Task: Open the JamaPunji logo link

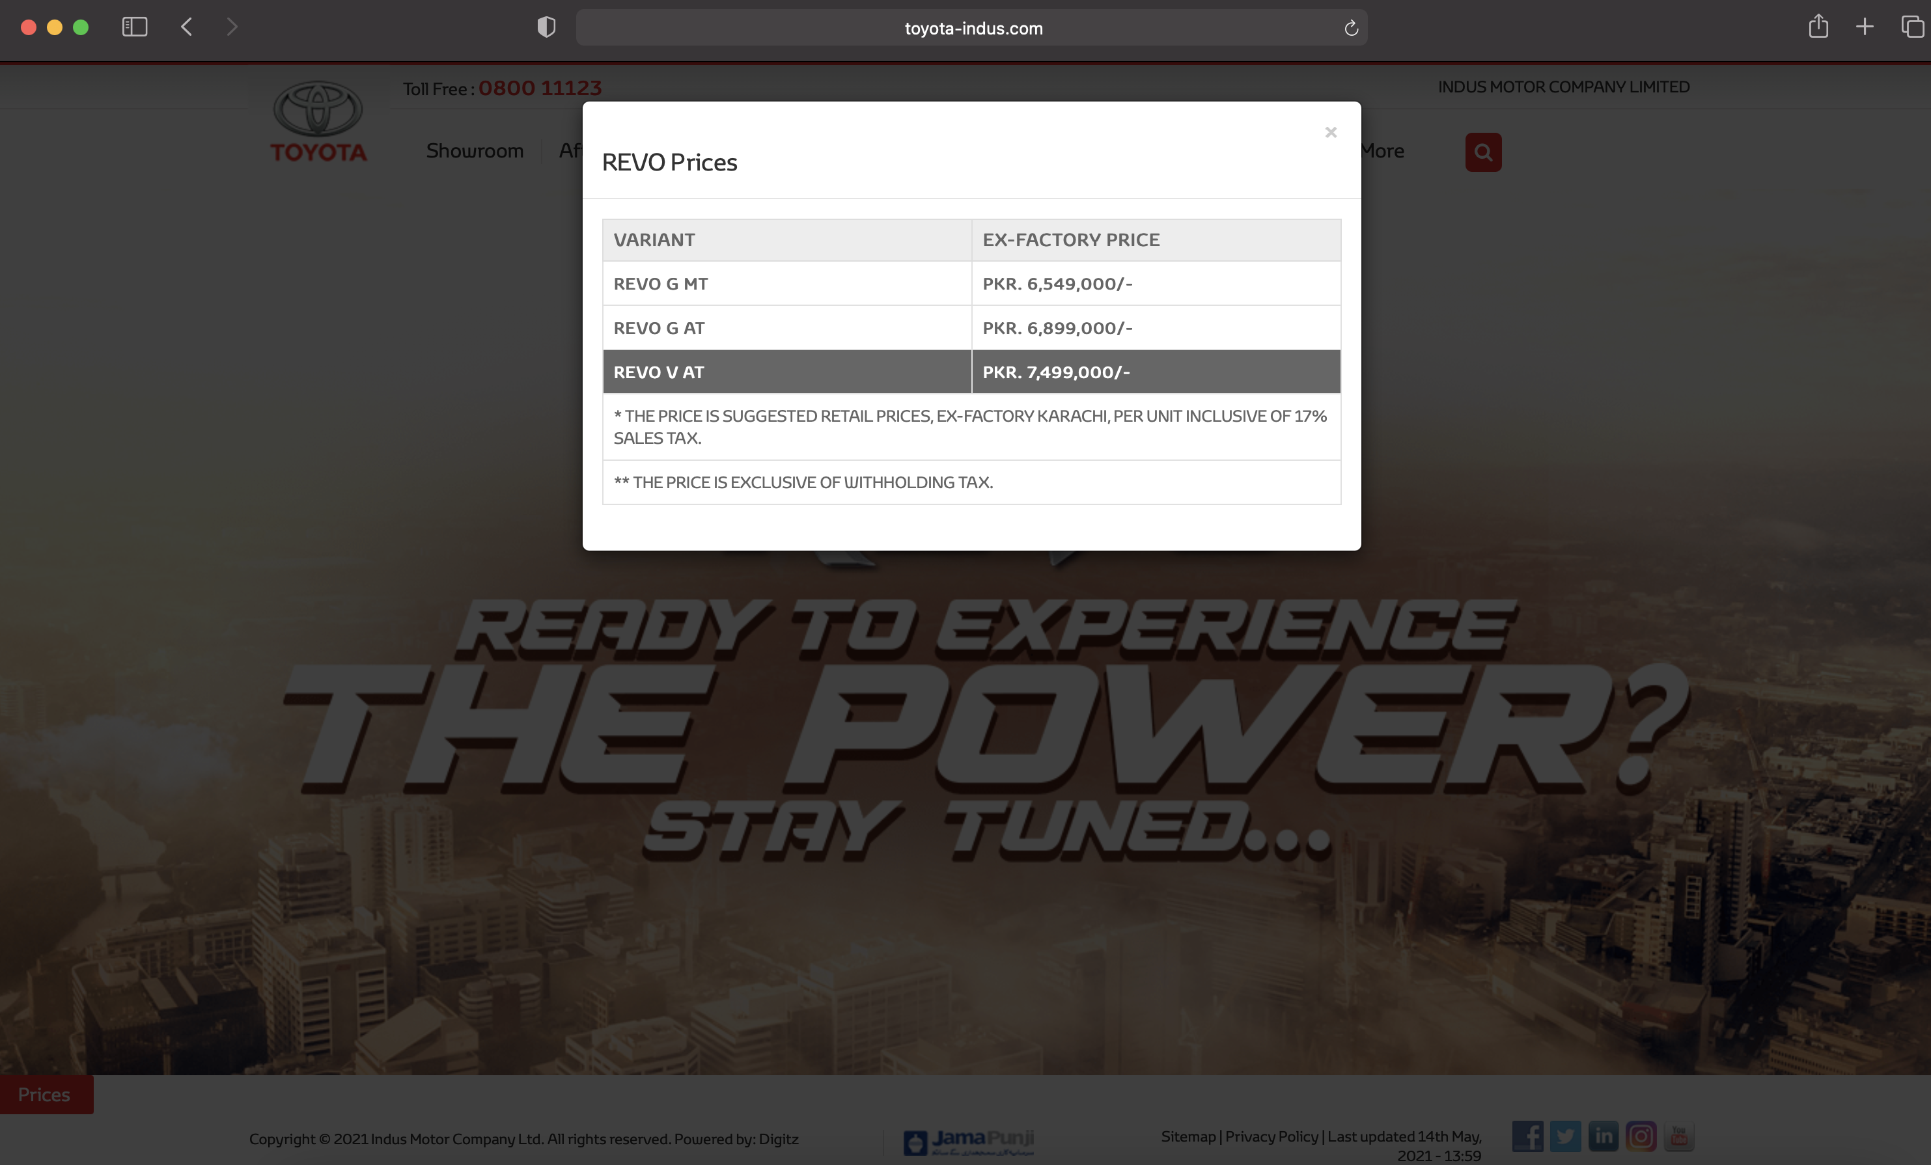Action: tap(969, 1142)
